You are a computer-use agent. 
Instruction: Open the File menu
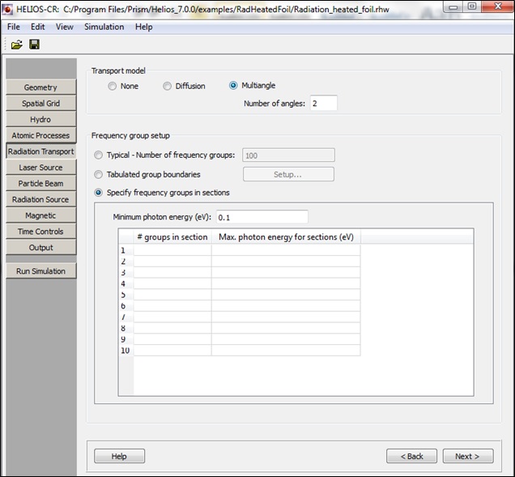coord(14,27)
